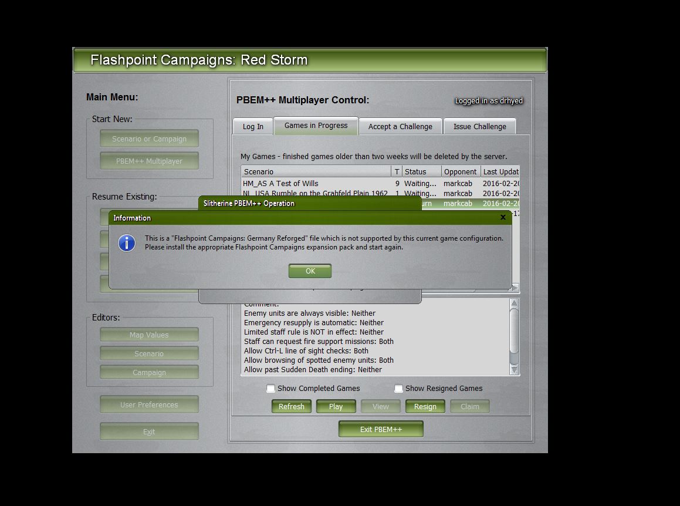Click the Play button
The image size is (680, 506).
[336, 407]
